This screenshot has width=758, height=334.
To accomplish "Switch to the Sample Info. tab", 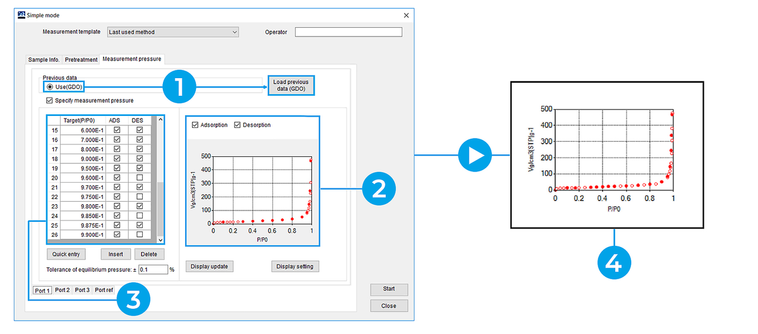I will click(44, 60).
